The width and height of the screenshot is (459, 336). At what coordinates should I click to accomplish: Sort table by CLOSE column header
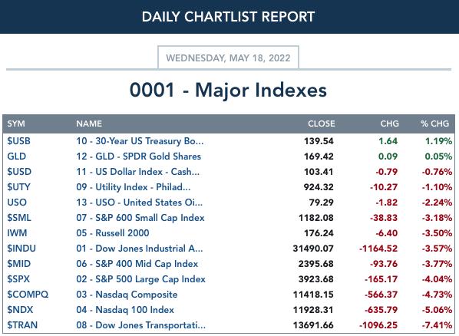321,124
